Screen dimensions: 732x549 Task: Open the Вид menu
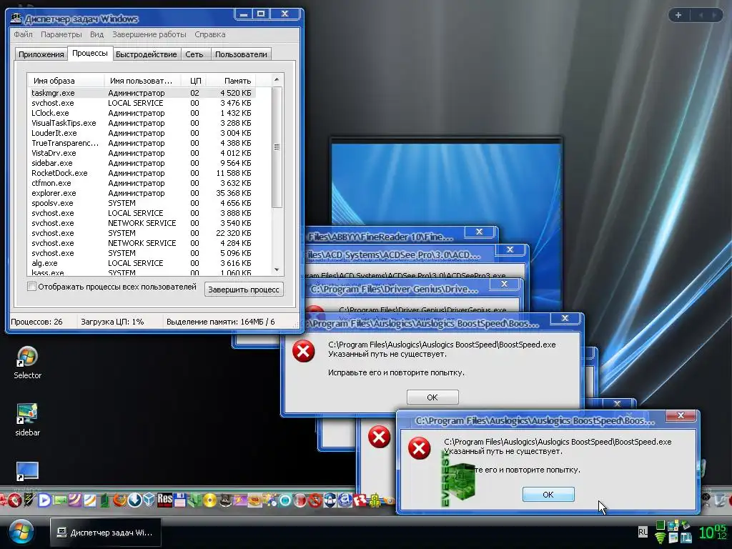pyautogui.click(x=97, y=34)
